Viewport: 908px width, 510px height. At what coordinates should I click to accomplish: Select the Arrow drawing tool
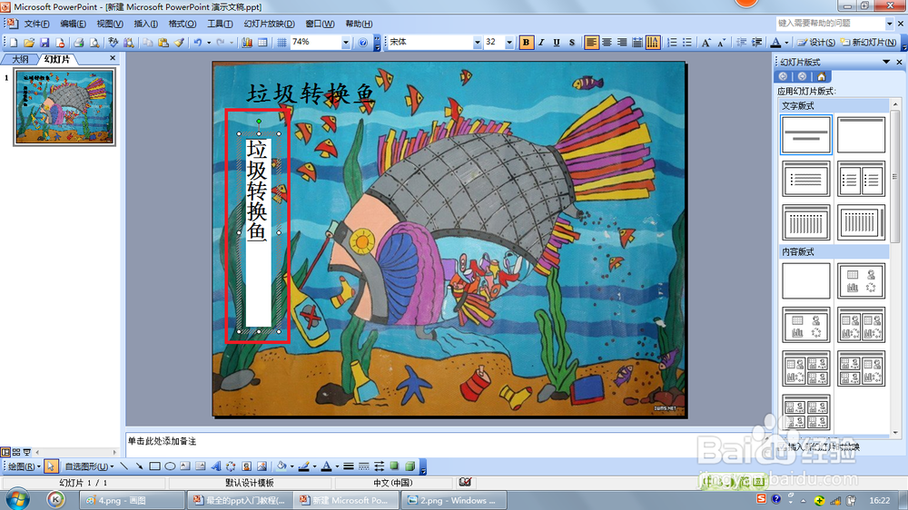pos(139,466)
